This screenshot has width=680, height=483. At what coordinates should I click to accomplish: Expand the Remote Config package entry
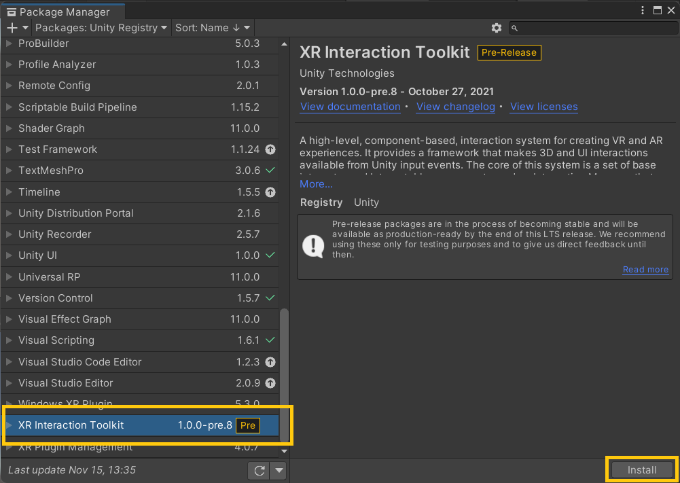pos(9,86)
